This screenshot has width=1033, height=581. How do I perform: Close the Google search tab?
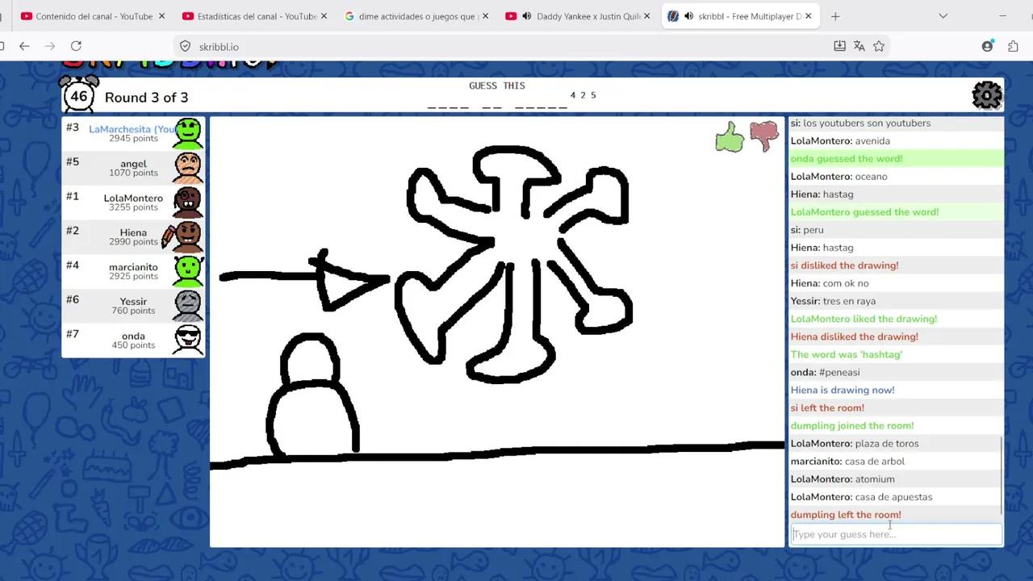click(485, 16)
